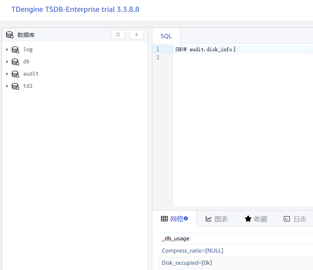Click into the SQL editor on line 2
Screen dimensions: 313x270
(x=240, y=58)
